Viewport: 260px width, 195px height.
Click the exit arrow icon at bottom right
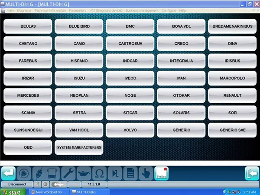click(x=252, y=173)
